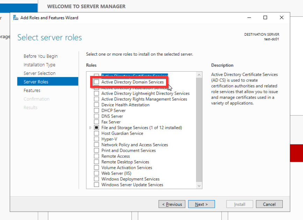Check the Host Guardian Service role
This screenshot has width=303, height=220.
tap(96, 133)
